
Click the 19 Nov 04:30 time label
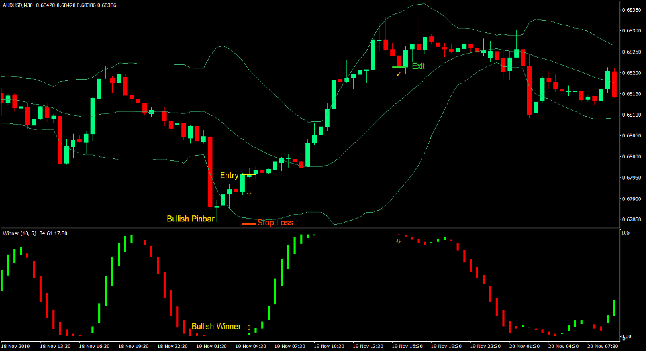(250, 346)
